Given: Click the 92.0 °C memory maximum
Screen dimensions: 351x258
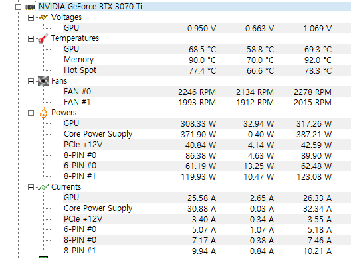Looking at the screenshot, I should [318, 60].
